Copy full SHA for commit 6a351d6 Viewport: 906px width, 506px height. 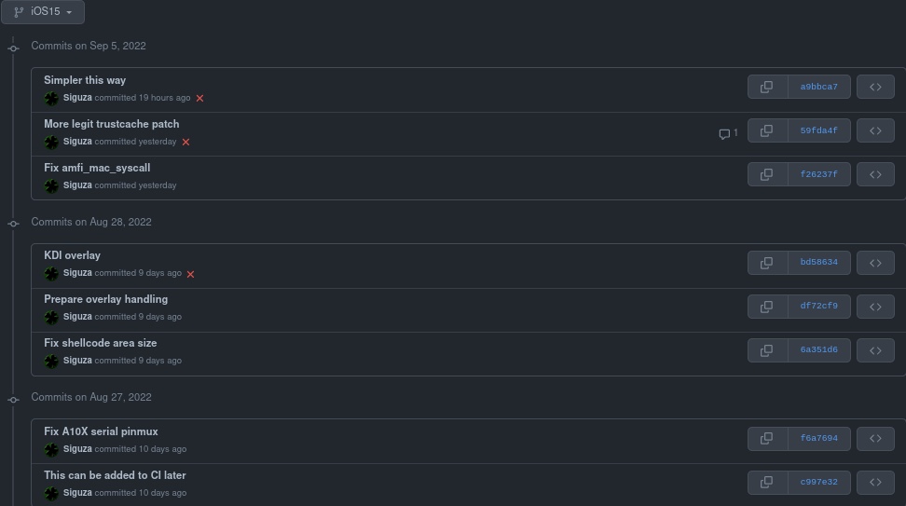(x=767, y=350)
